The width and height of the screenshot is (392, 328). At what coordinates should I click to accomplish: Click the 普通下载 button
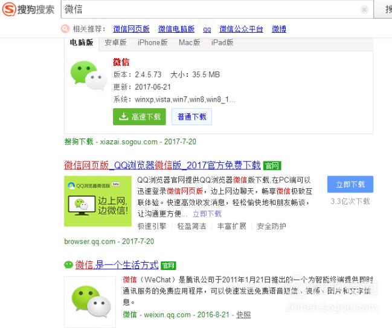pos(191,117)
